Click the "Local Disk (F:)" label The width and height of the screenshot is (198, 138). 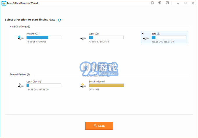34,81
